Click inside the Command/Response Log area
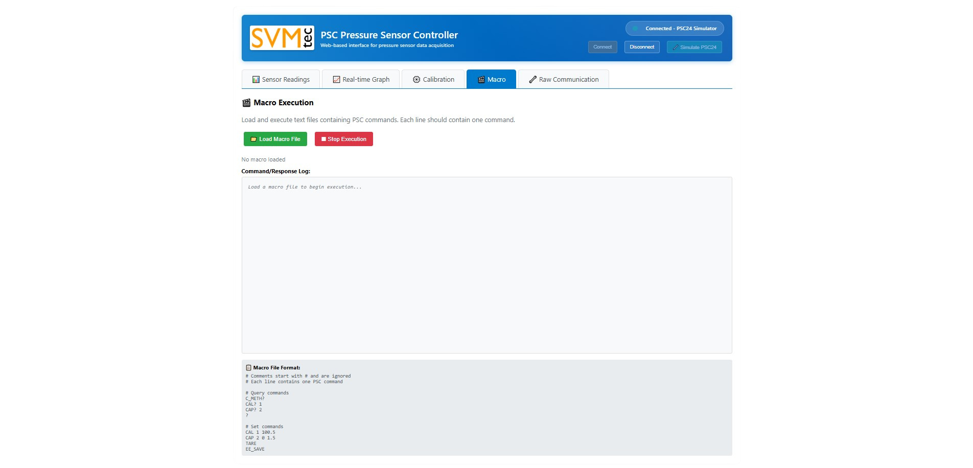Viewport: 973px width, 468px height. coord(486,266)
